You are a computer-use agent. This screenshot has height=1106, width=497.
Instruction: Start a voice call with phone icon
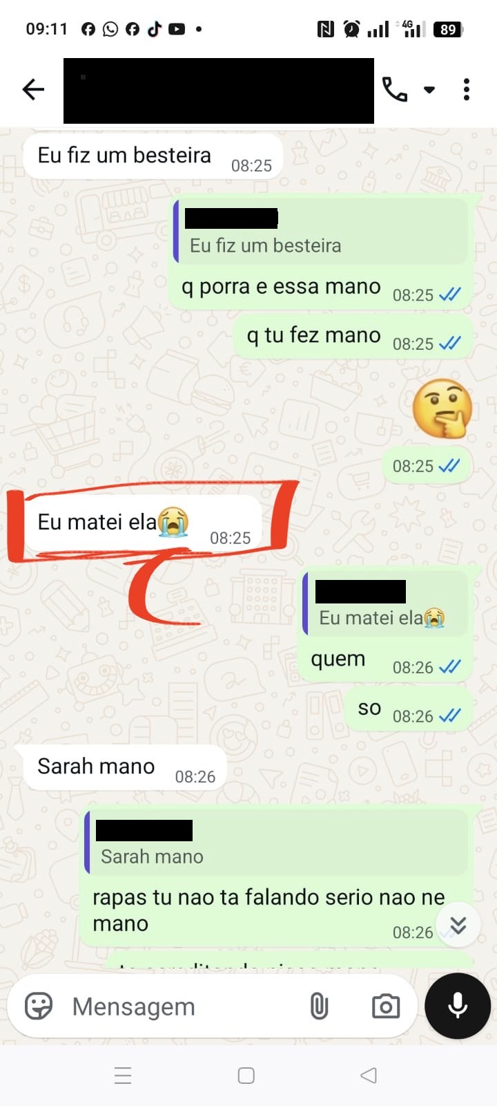point(395,89)
